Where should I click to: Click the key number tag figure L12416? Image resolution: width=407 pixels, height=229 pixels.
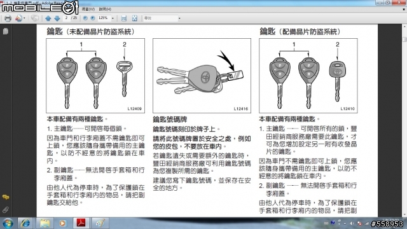[x=202, y=76]
